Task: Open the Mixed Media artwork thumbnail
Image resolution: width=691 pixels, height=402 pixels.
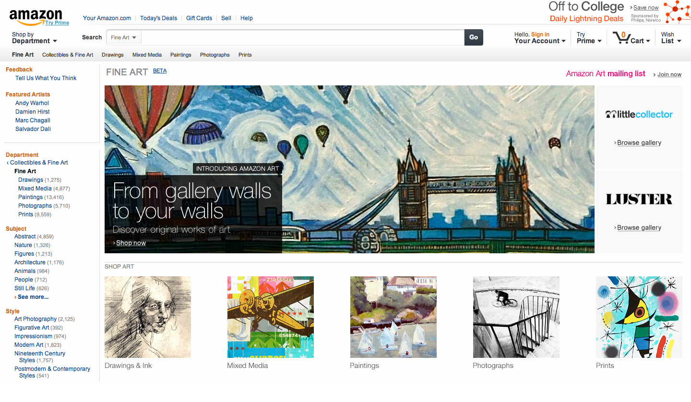Action: point(271,317)
